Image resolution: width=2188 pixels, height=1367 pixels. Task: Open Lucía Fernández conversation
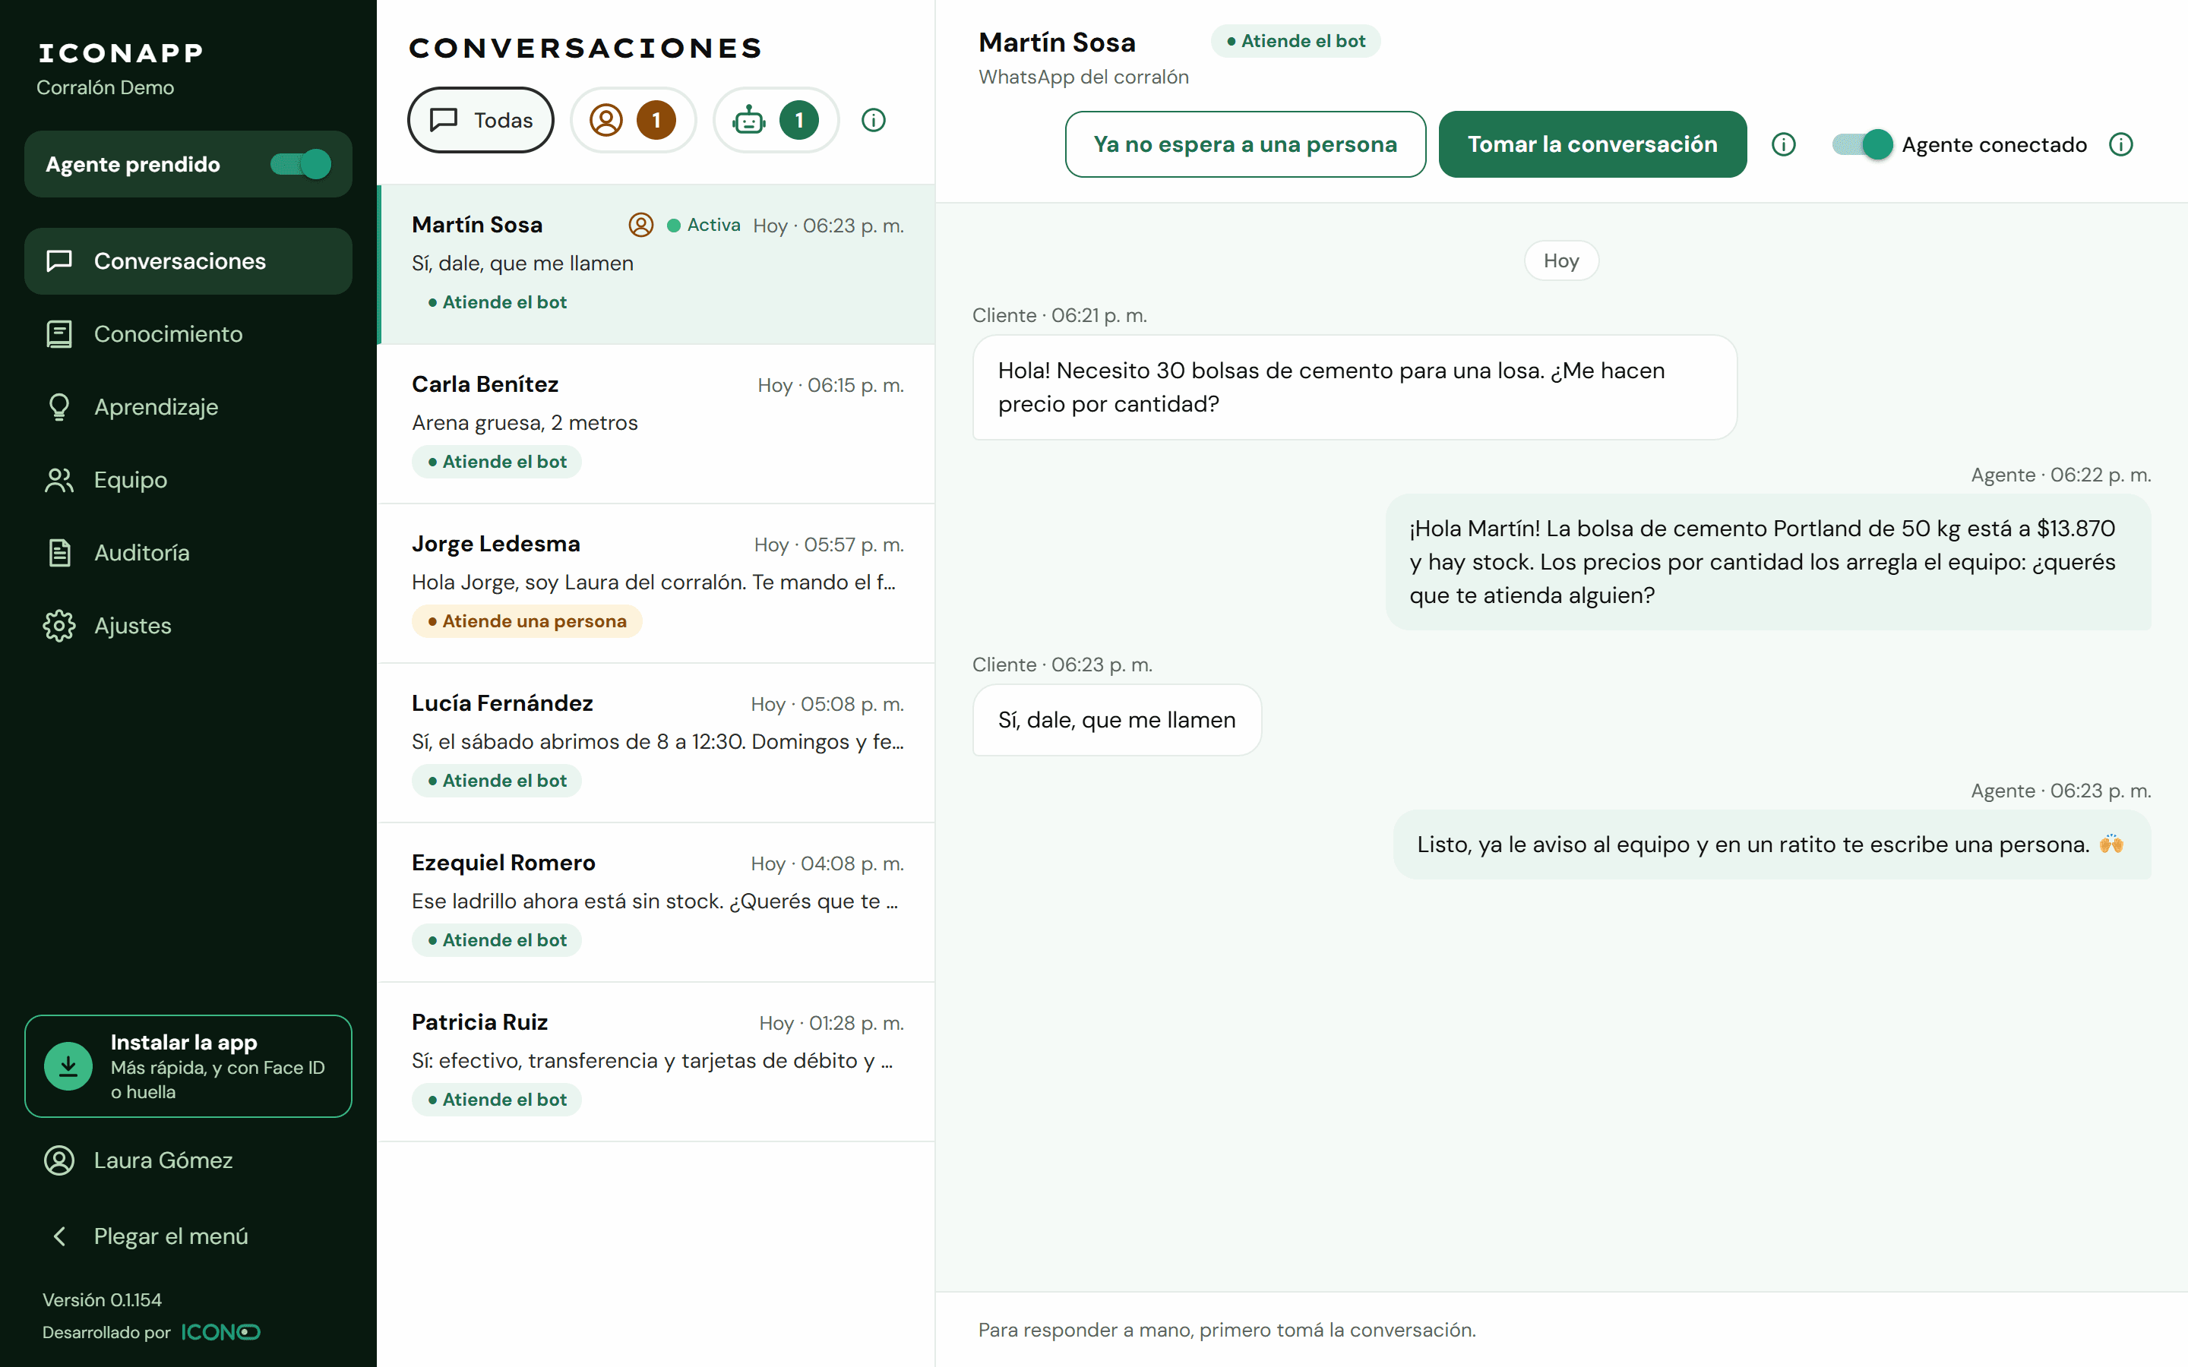657,743
